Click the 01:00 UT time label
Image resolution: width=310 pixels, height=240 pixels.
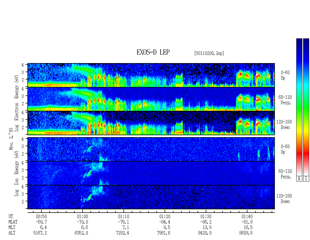83,216
